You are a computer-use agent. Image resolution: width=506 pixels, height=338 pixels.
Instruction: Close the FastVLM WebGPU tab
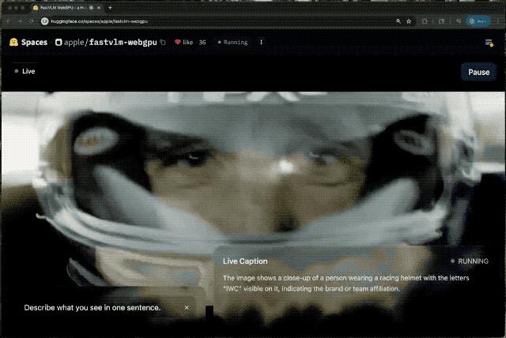pos(99,7)
